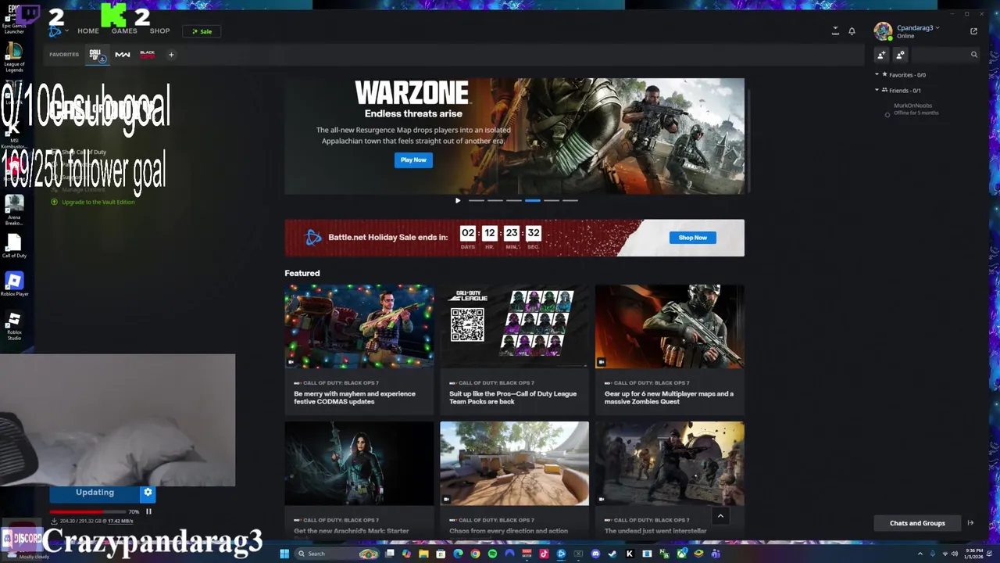Open The undead just went interstellar card
The width and height of the screenshot is (1000, 563).
[670, 479]
